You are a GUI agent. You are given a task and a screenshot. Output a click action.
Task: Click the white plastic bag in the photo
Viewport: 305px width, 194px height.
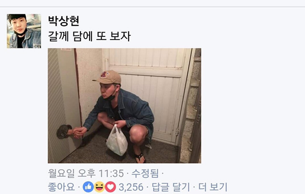117,141
